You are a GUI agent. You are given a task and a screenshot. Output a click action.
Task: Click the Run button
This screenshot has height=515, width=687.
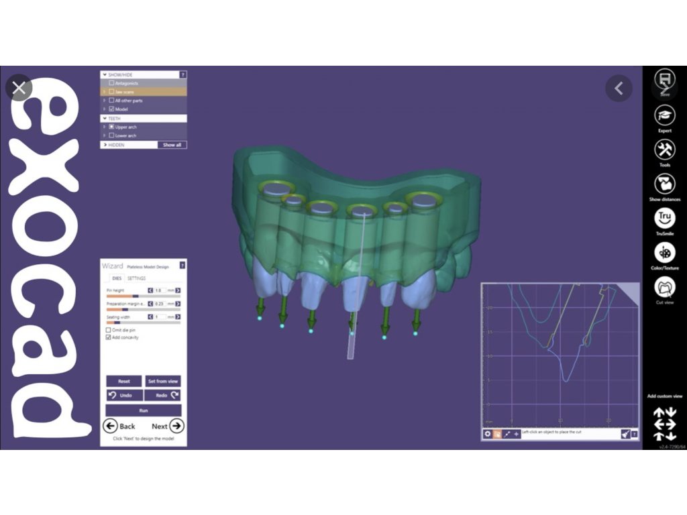pyautogui.click(x=144, y=410)
